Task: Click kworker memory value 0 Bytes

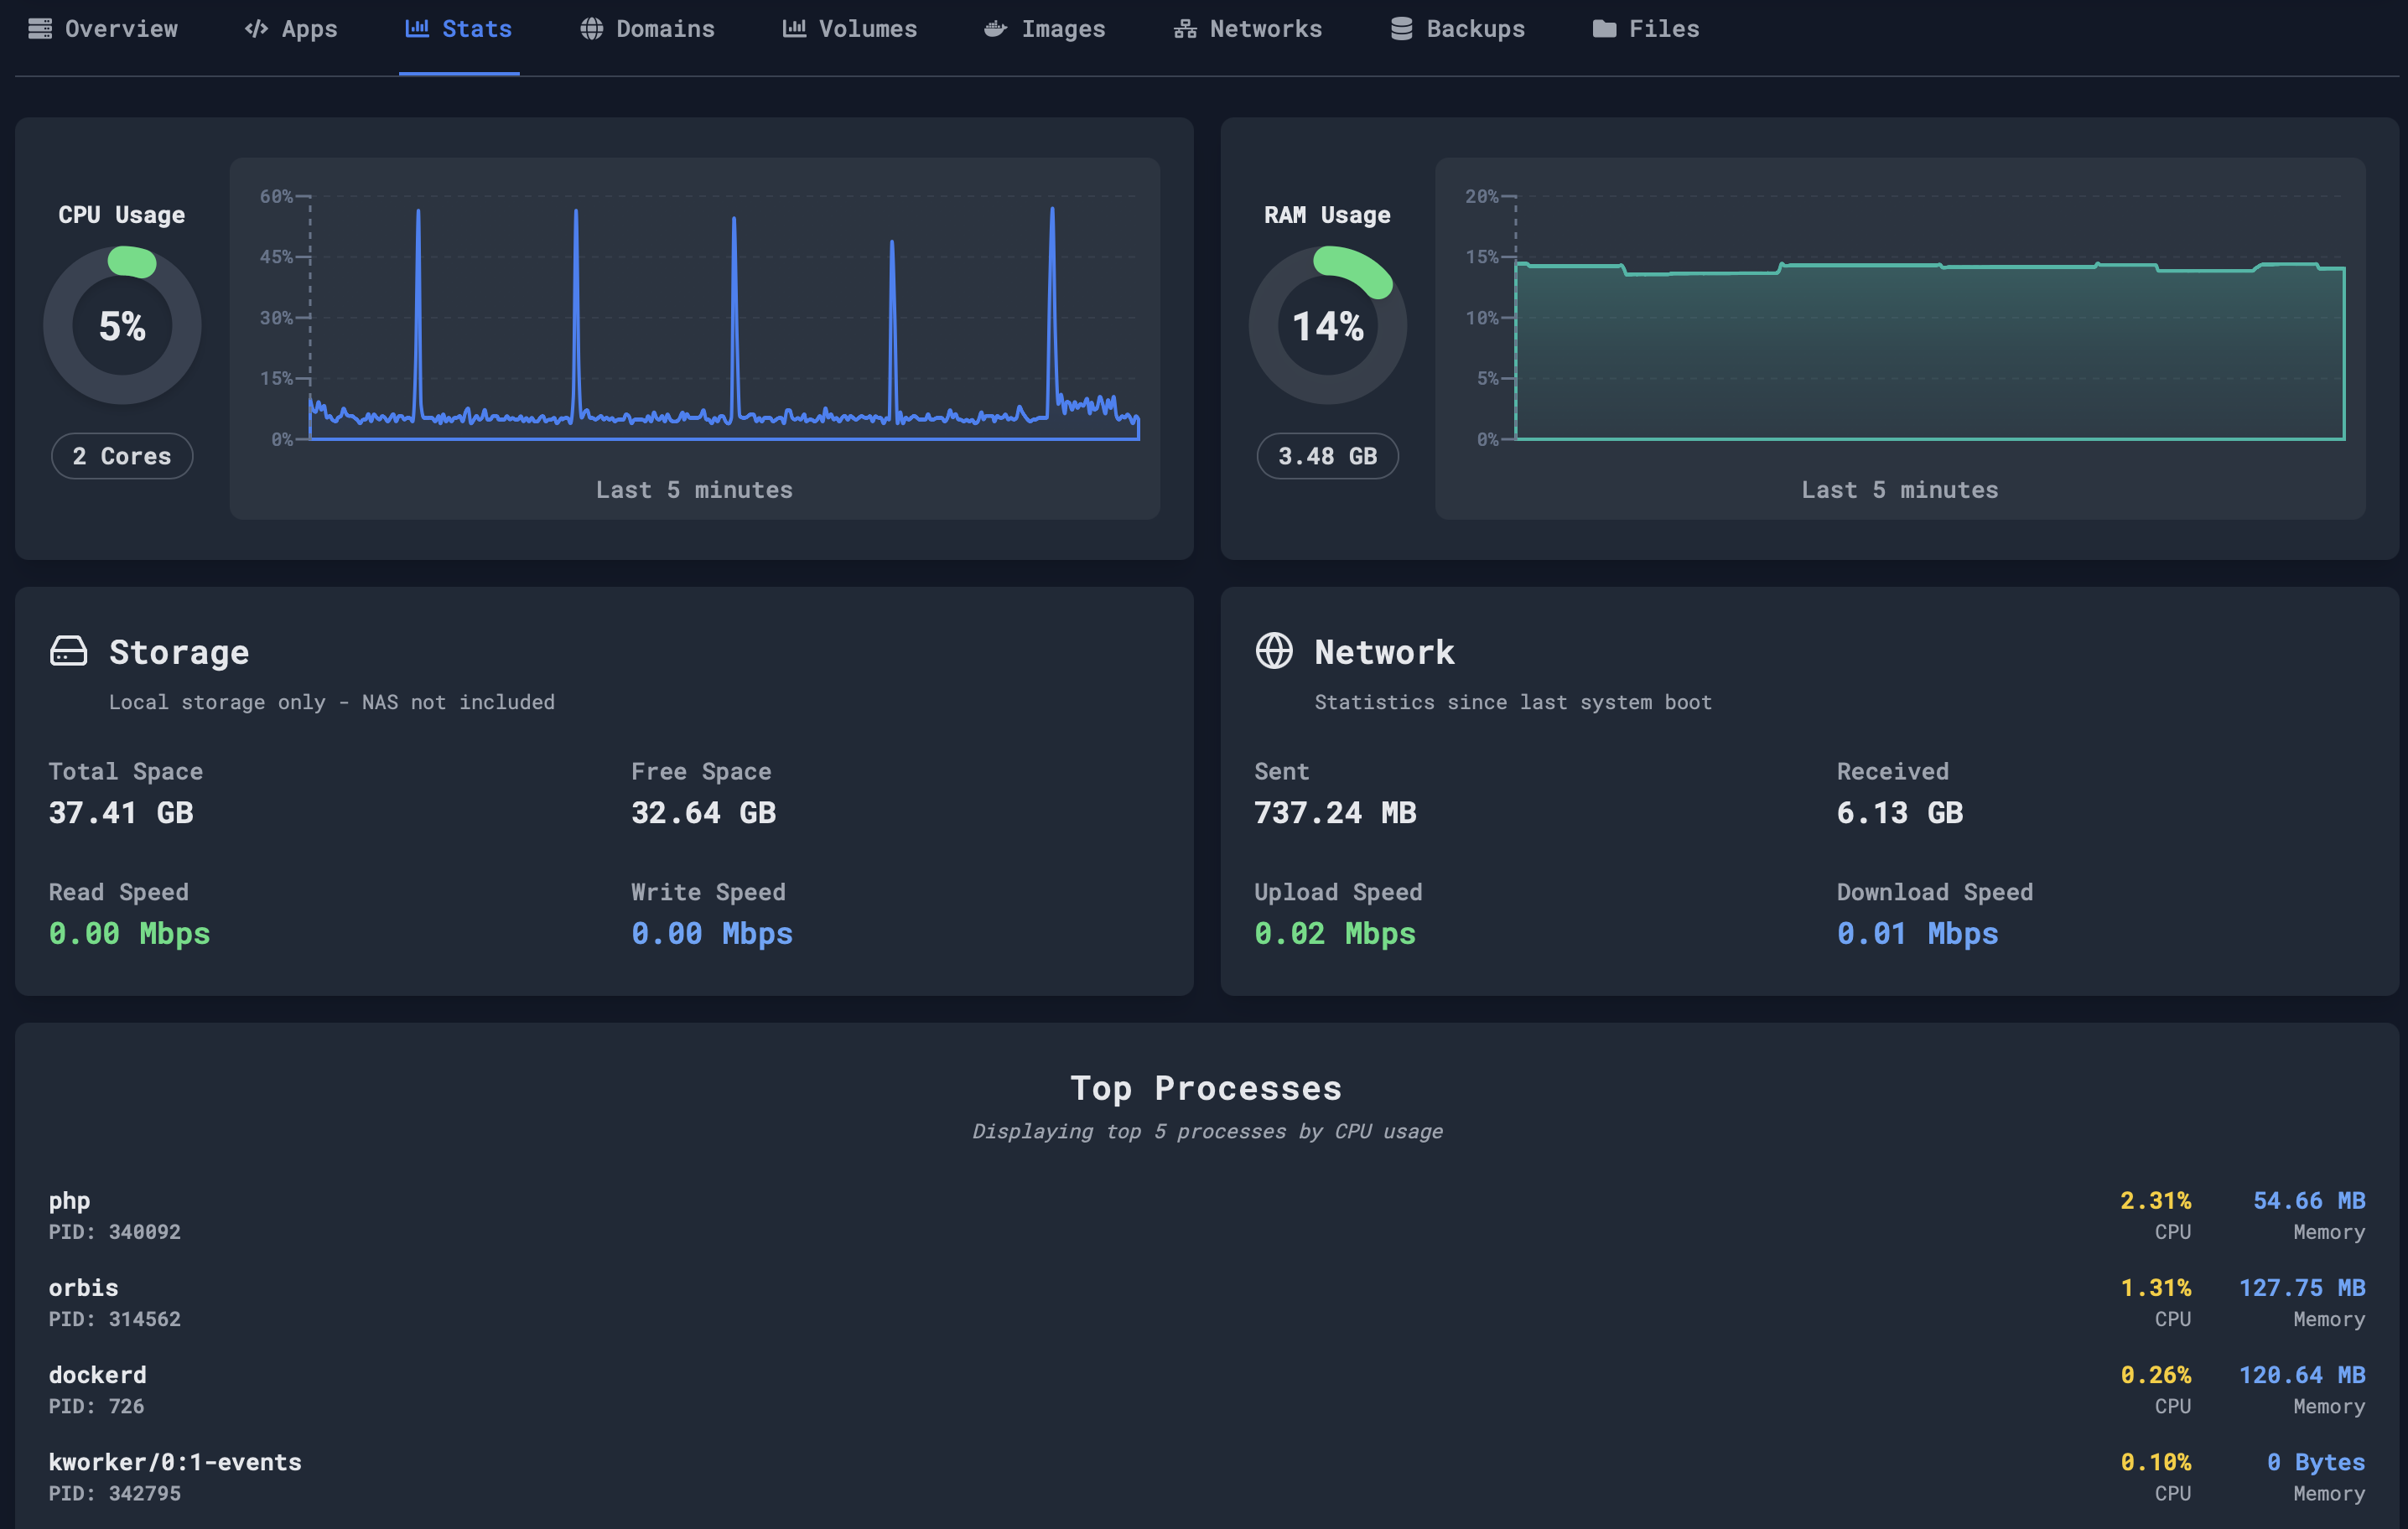Action: pyautogui.click(x=2316, y=1462)
